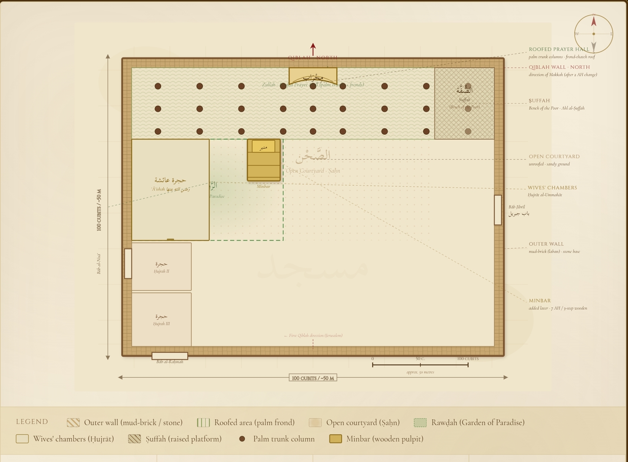Viewport: 628px width, 462px height.
Task: Click the Minbar pulpit in the courtyard
Action: tap(264, 160)
